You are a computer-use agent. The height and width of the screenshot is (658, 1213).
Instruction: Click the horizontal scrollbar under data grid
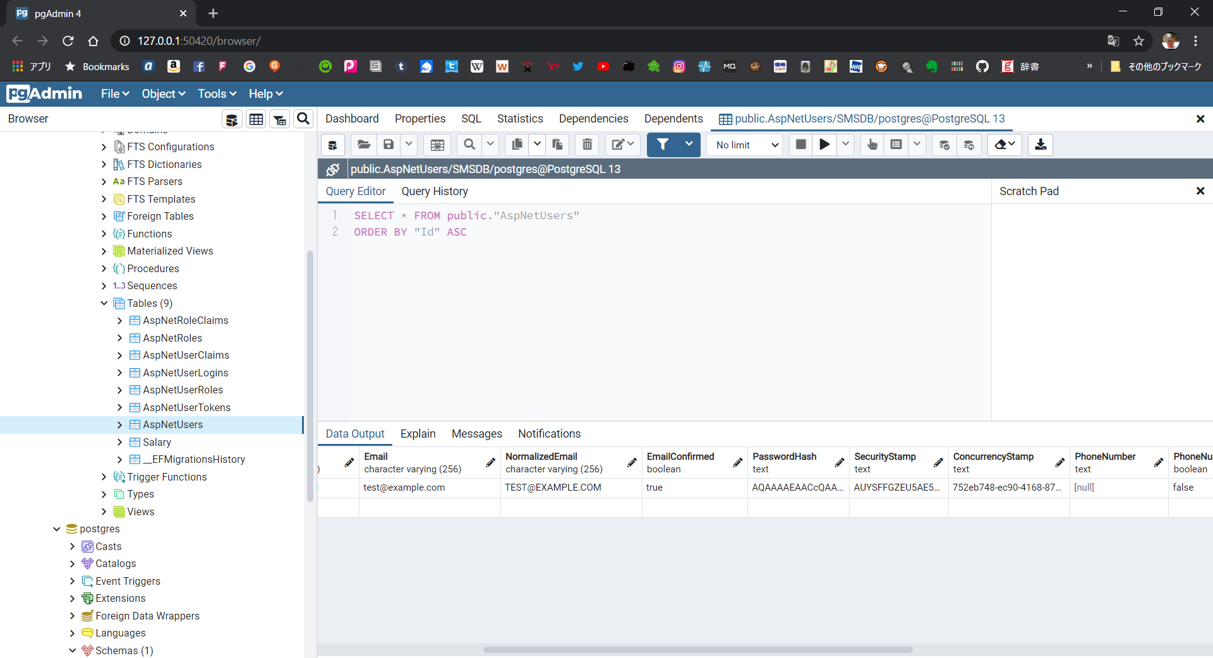point(698,649)
